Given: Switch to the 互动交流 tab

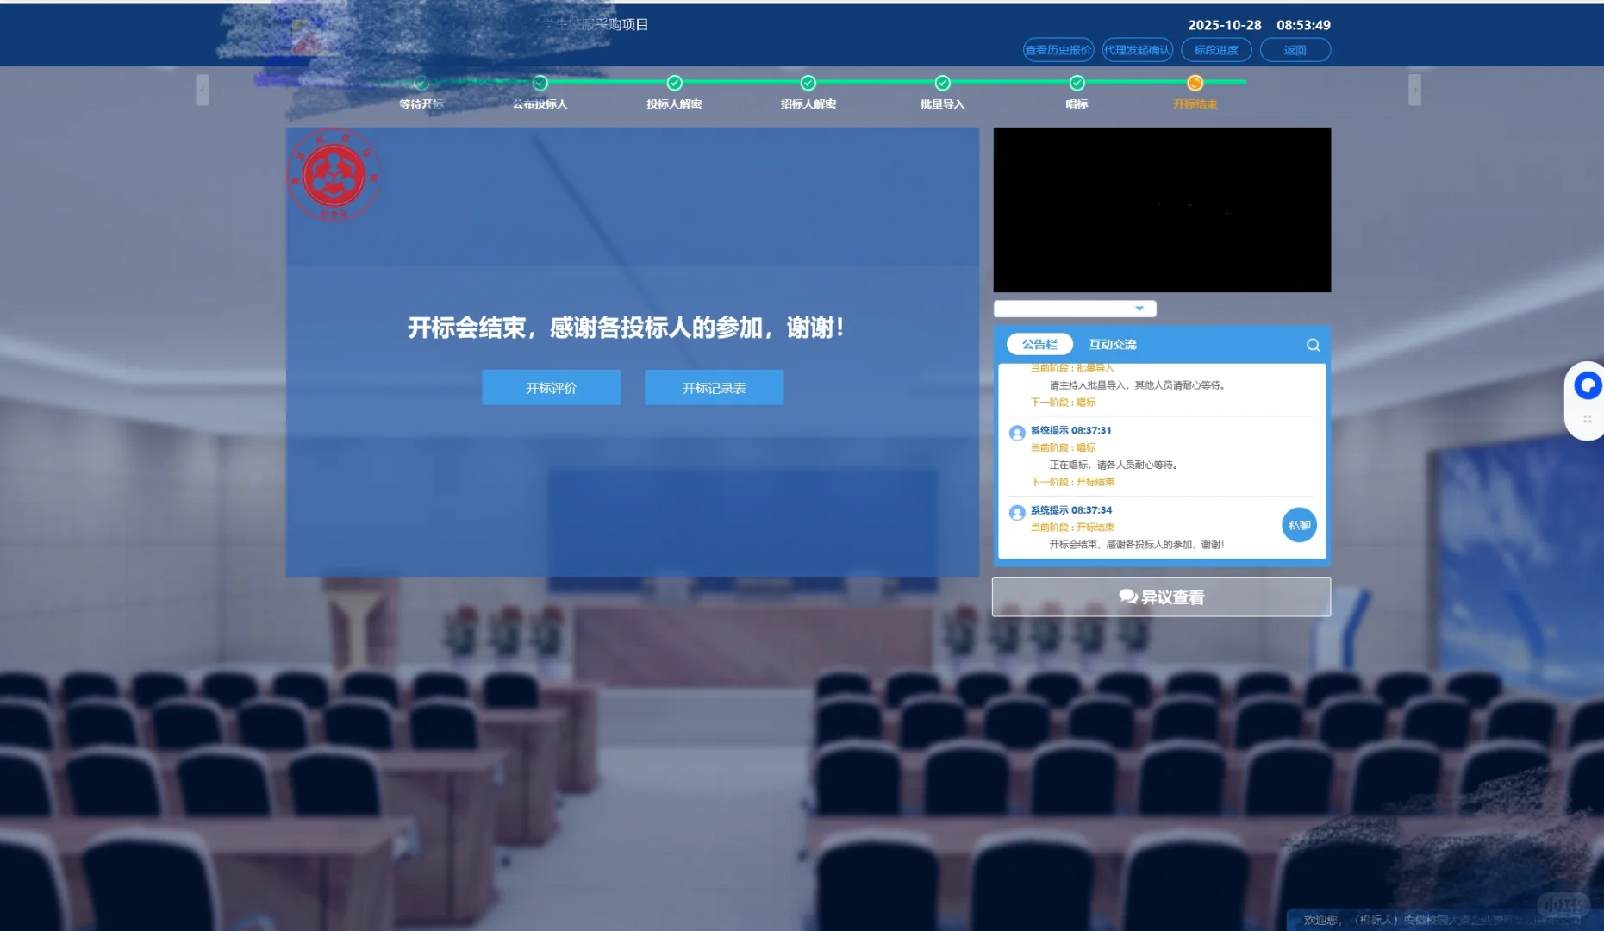Looking at the screenshot, I should [x=1112, y=343].
